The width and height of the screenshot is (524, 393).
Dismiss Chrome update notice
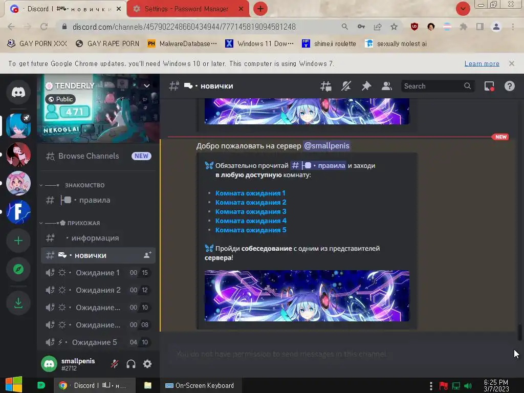(x=512, y=63)
